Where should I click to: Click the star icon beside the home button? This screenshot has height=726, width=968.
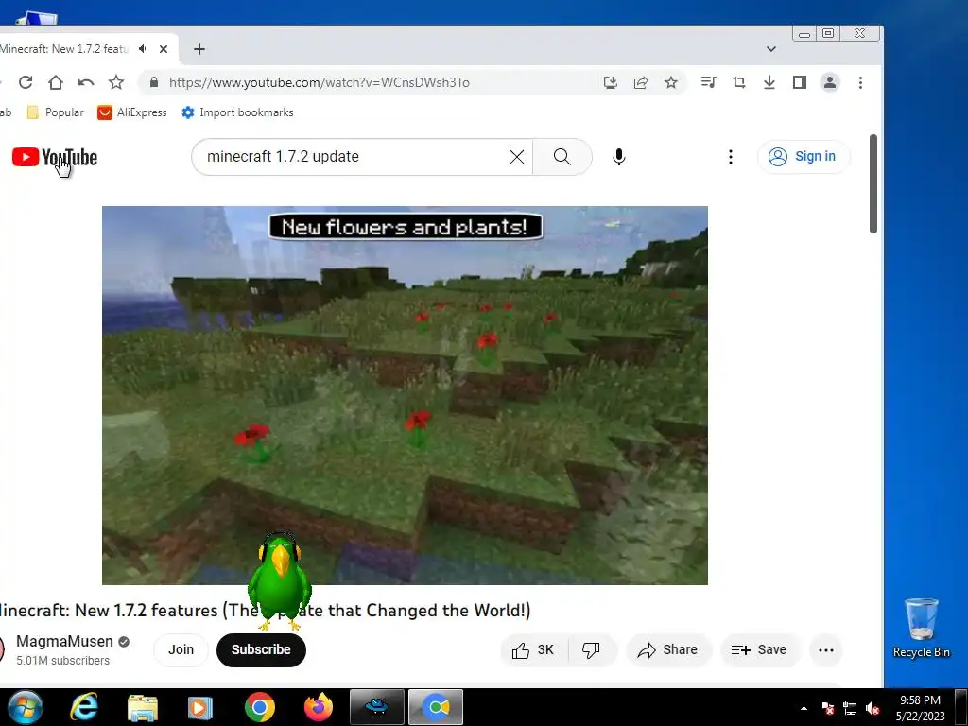[x=116, y=83]
